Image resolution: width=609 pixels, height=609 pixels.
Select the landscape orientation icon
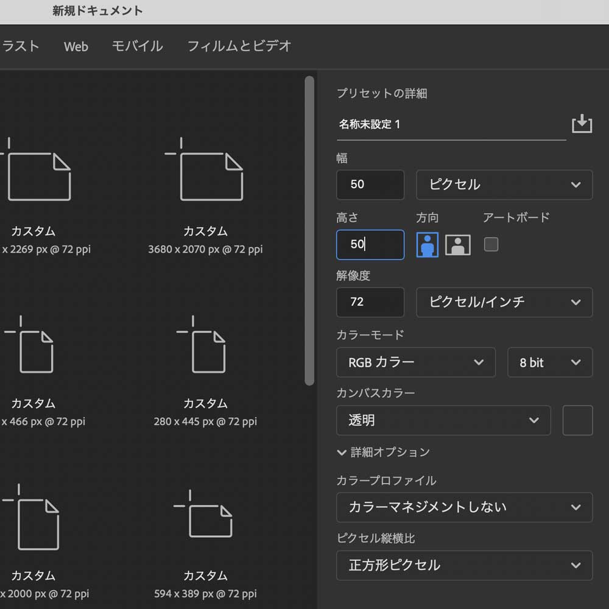(457, 244)
